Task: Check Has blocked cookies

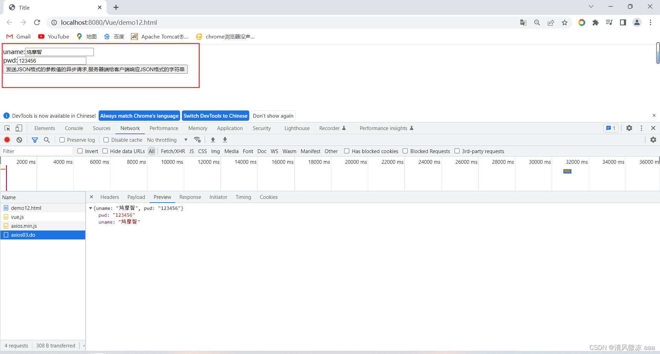Action: click(347, 151)
